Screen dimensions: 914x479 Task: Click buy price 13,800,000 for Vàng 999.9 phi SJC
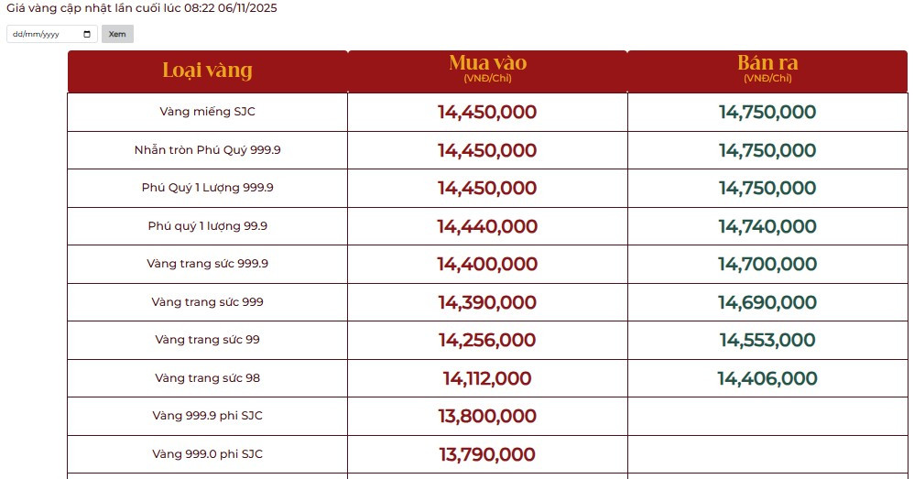tap(487, 417)
